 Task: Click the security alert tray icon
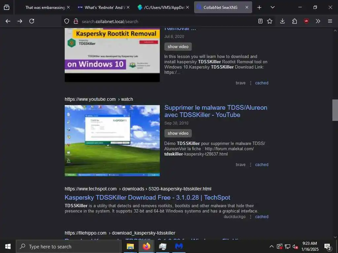click(280, 246)
